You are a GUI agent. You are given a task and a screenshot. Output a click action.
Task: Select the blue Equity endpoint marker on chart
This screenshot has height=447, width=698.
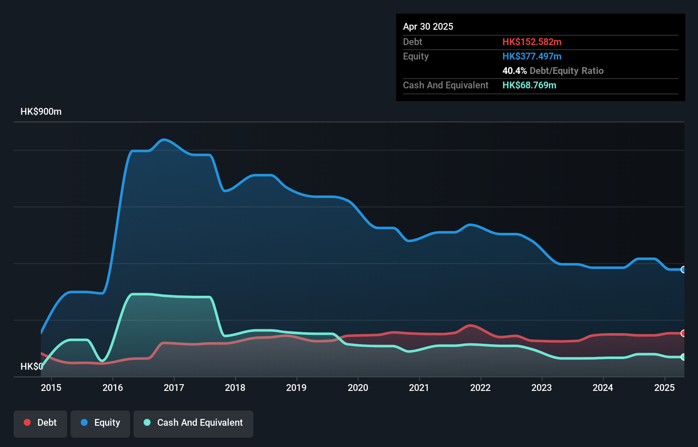coord(684,269)
